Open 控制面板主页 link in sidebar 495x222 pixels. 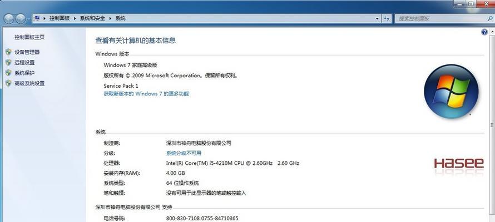pos(29,37)
